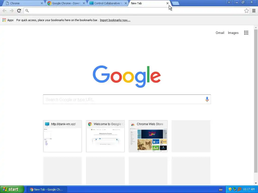The height and width of the screenshot is (193, 258).
Task: Open the Chrome Web Store thumbnail
Action: point(148,136)
